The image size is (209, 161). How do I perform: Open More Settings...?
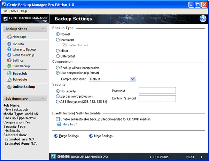[104, 136]
